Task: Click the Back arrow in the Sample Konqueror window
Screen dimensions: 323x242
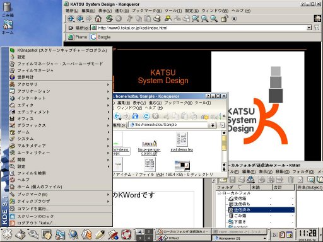Action: (117, 116)
